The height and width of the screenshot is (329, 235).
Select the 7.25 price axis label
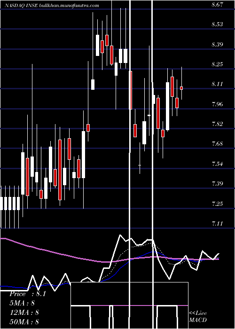click(x=217, y=204)
